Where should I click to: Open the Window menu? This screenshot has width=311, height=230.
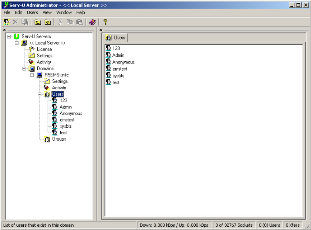[x=64, y=13]
